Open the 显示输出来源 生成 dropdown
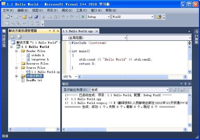Screen dimensions: 200x140 click(167, 90)
